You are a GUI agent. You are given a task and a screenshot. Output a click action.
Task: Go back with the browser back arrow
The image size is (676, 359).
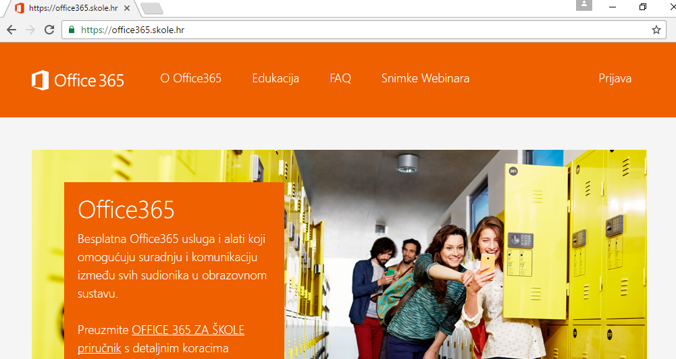(11, 30)
